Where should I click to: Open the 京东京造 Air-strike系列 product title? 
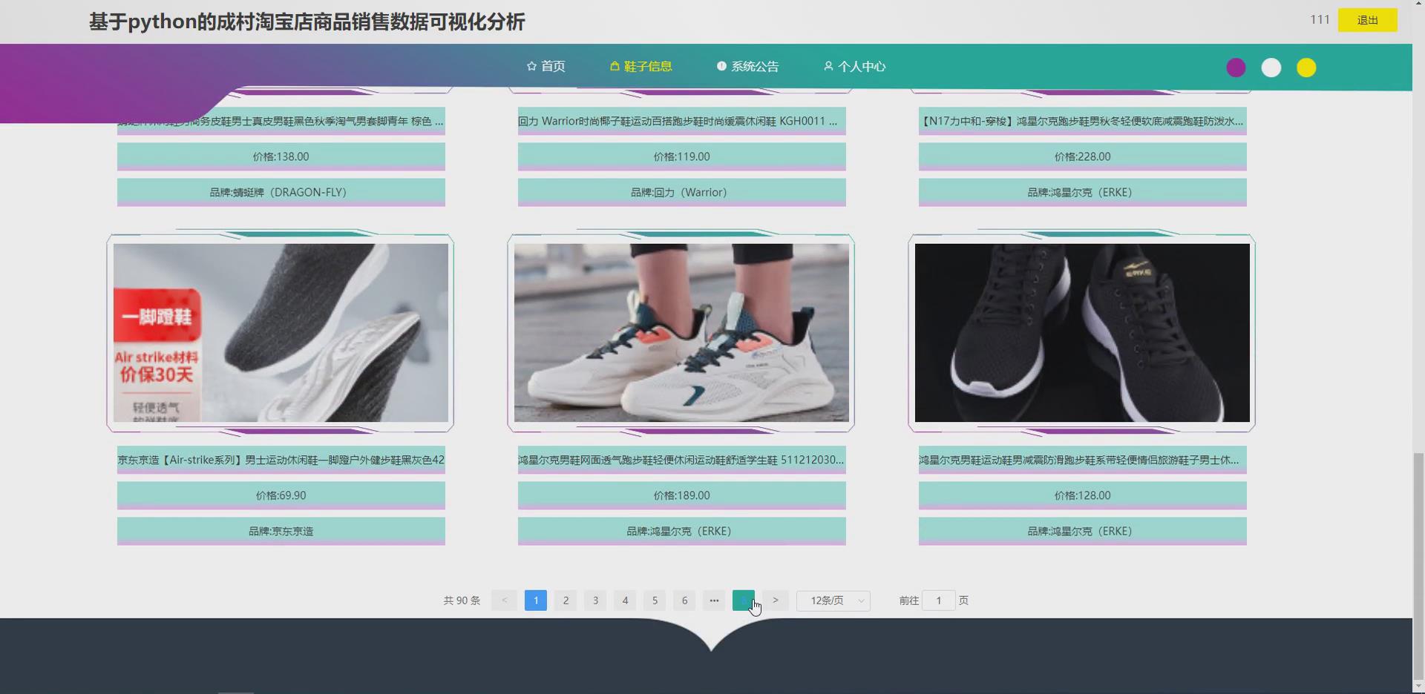tap(281, 460)
